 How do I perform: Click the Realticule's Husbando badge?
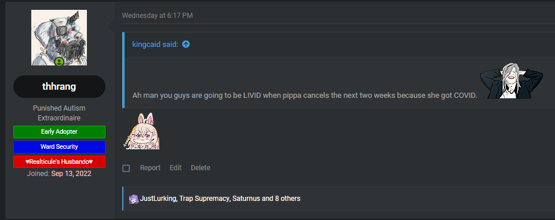click(59, 162)
